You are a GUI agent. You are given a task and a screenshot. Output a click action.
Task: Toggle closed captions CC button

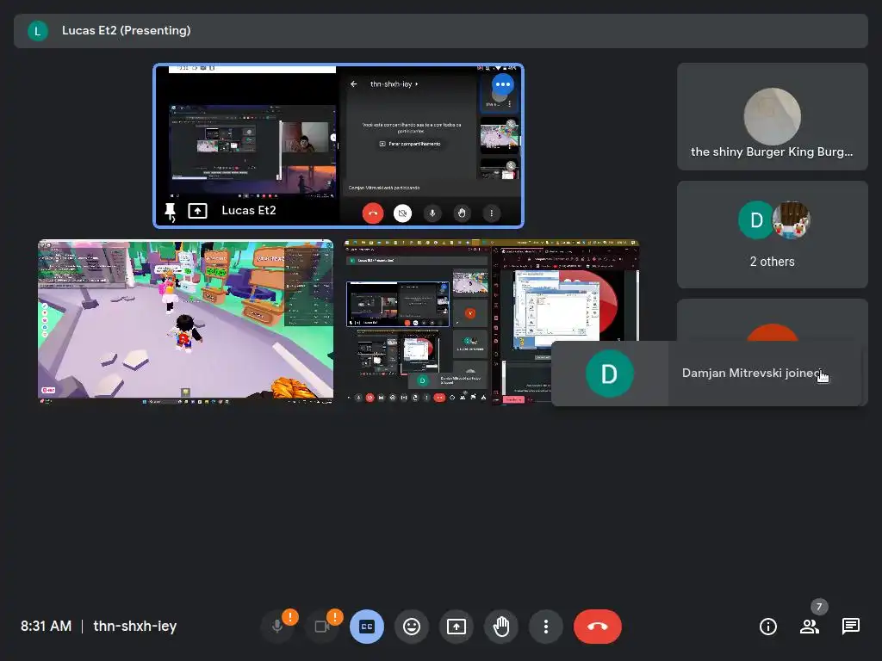[x=367, y=627]
